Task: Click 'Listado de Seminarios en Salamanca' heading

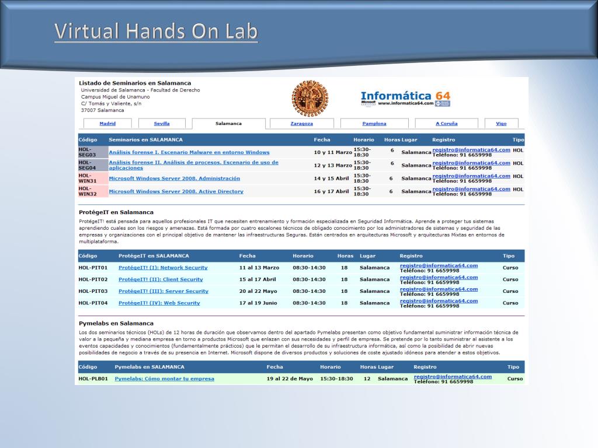Action: click(135, 83)
